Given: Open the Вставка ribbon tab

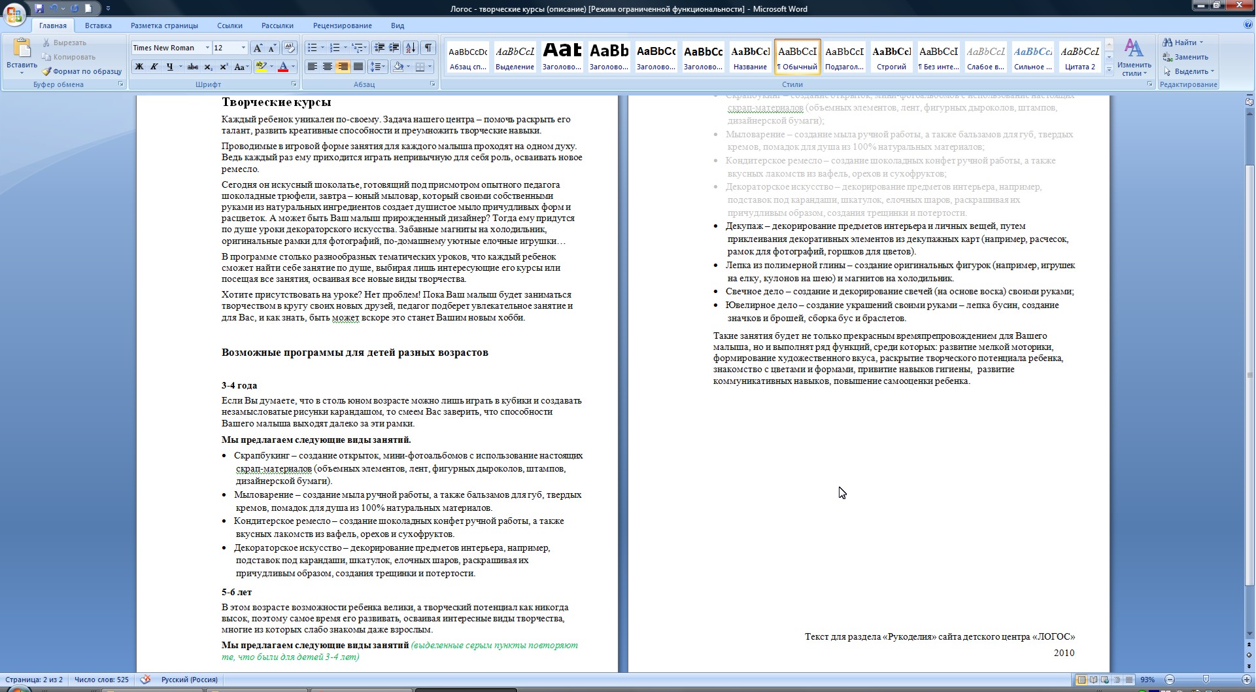Looking at the screenshot, I should [x=98, y=26].
